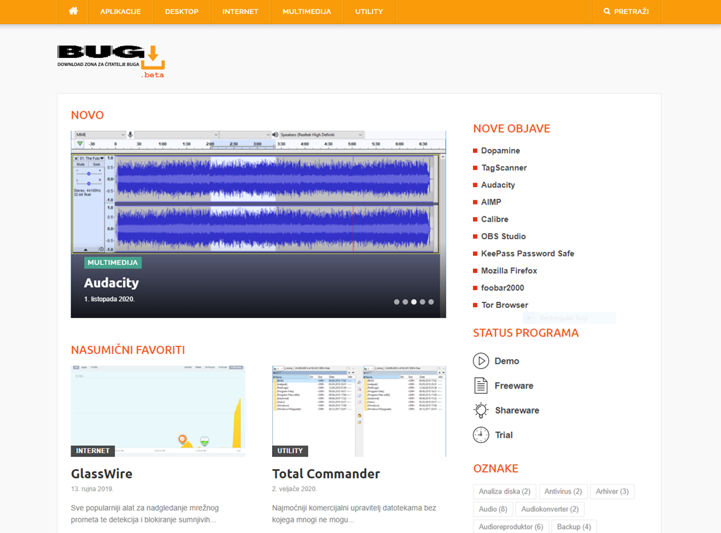Click the Utility badge on Total Commander card
This screenshot has width=721, height=533.
(x=290, y=451)
